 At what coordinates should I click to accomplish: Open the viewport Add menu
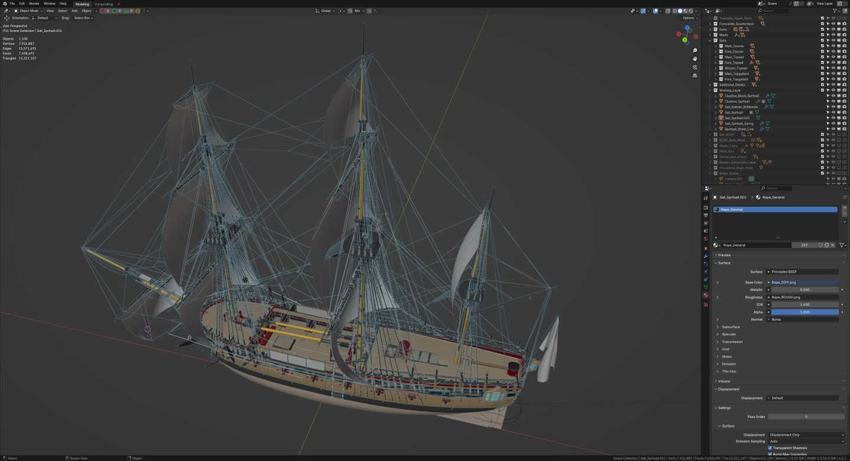click(x=74, y=11)
